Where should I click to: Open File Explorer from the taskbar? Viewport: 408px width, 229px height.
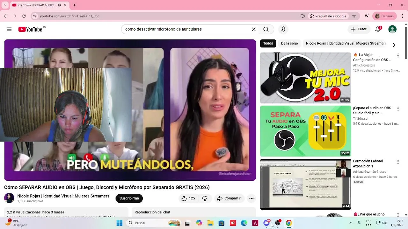pos(210,223)
